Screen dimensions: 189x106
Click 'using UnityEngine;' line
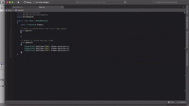(25, 17)
